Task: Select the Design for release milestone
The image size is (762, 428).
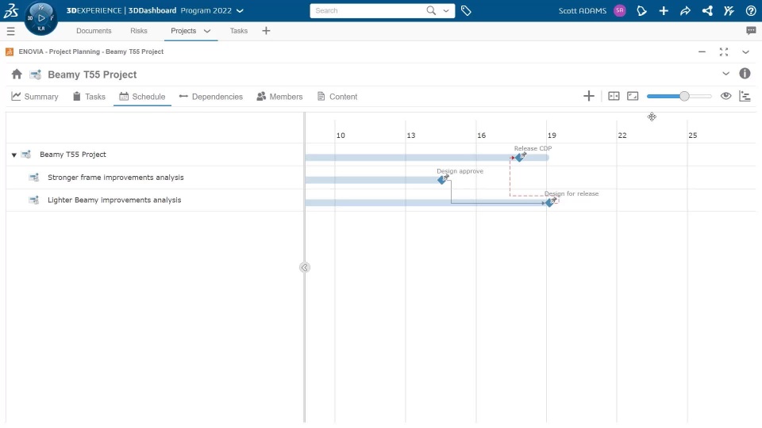Action: tap(549, 203)
